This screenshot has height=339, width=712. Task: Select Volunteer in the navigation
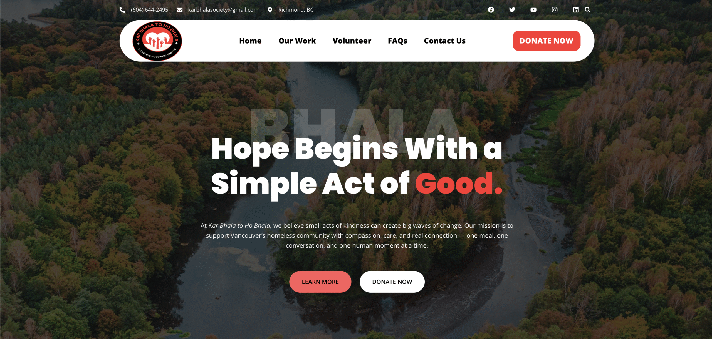click(x=352, y=41)
